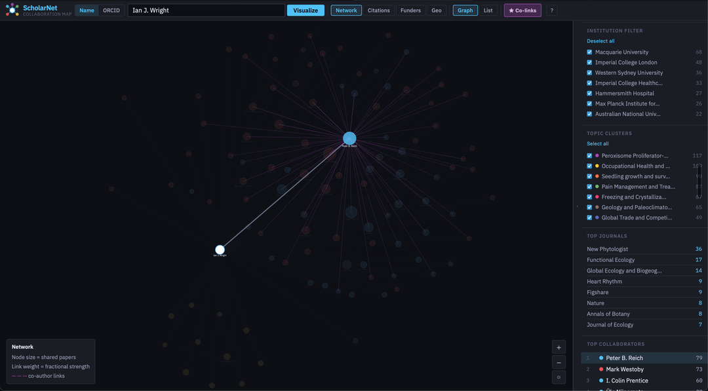Select the Peter B. Reich graph node
The height and width of the screenshot is (391, 708).
[349, 138]
